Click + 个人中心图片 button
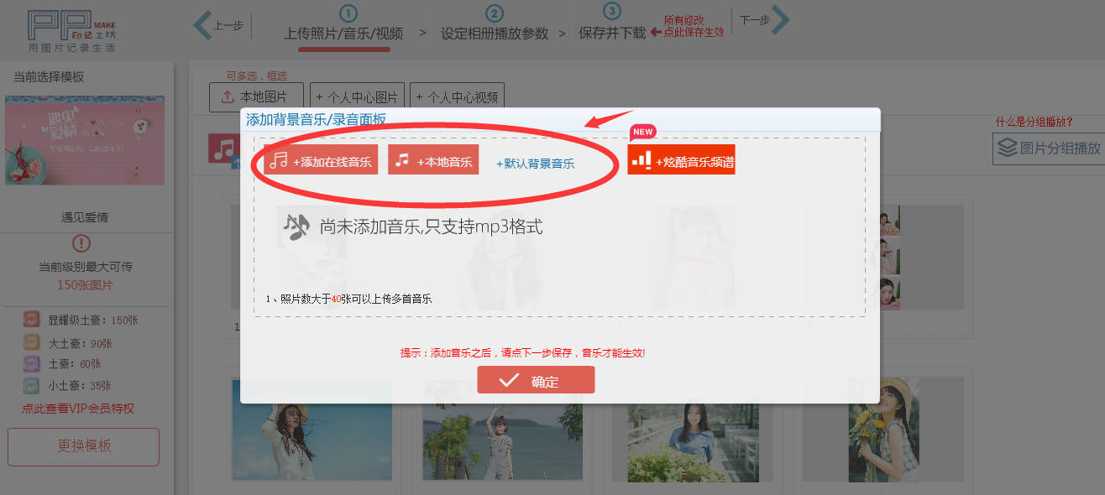Screen dimensions: 1105x495 click(x=358, y=97)
